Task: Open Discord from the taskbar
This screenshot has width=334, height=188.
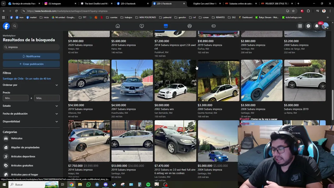Action: 105,185
